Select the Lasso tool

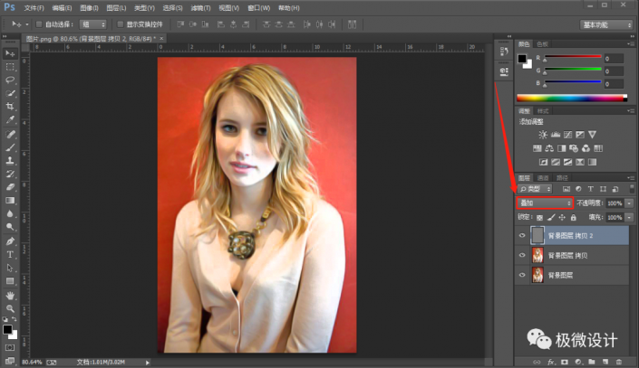[x=10, y=80]
